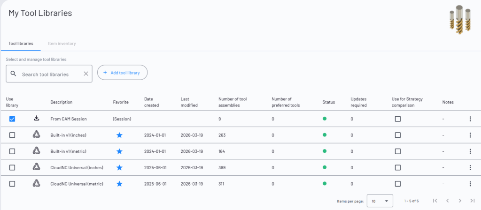The image size is (481, 210).
Task: Enable Strategy comparison for CloudNC Universal (metric)
Action: click(x=397, y=184)
